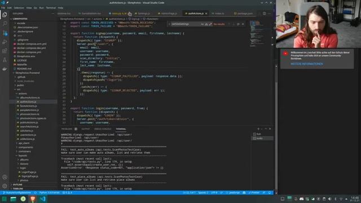Open the Explorer view in activity bar
The image size is (361, 203).
point(5,15)
